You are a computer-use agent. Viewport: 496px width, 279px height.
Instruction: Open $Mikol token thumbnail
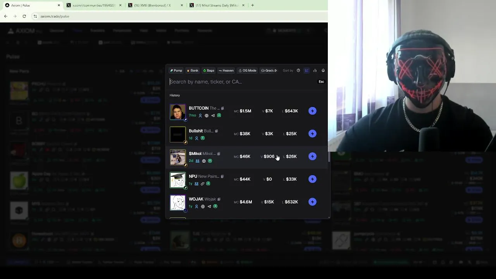point(177,157)
